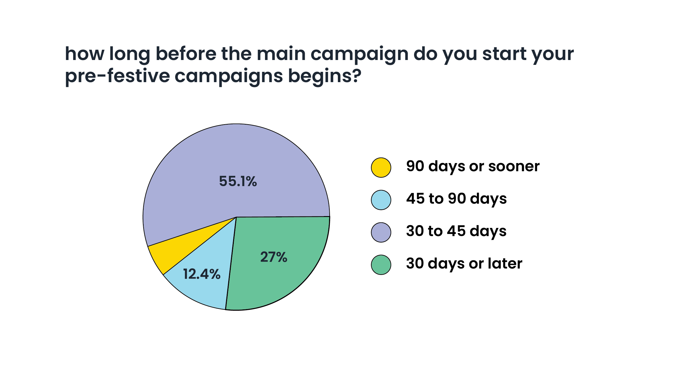Click the first line of the chart title
This screenshot has width=683, height=384.
coord(319,54)
